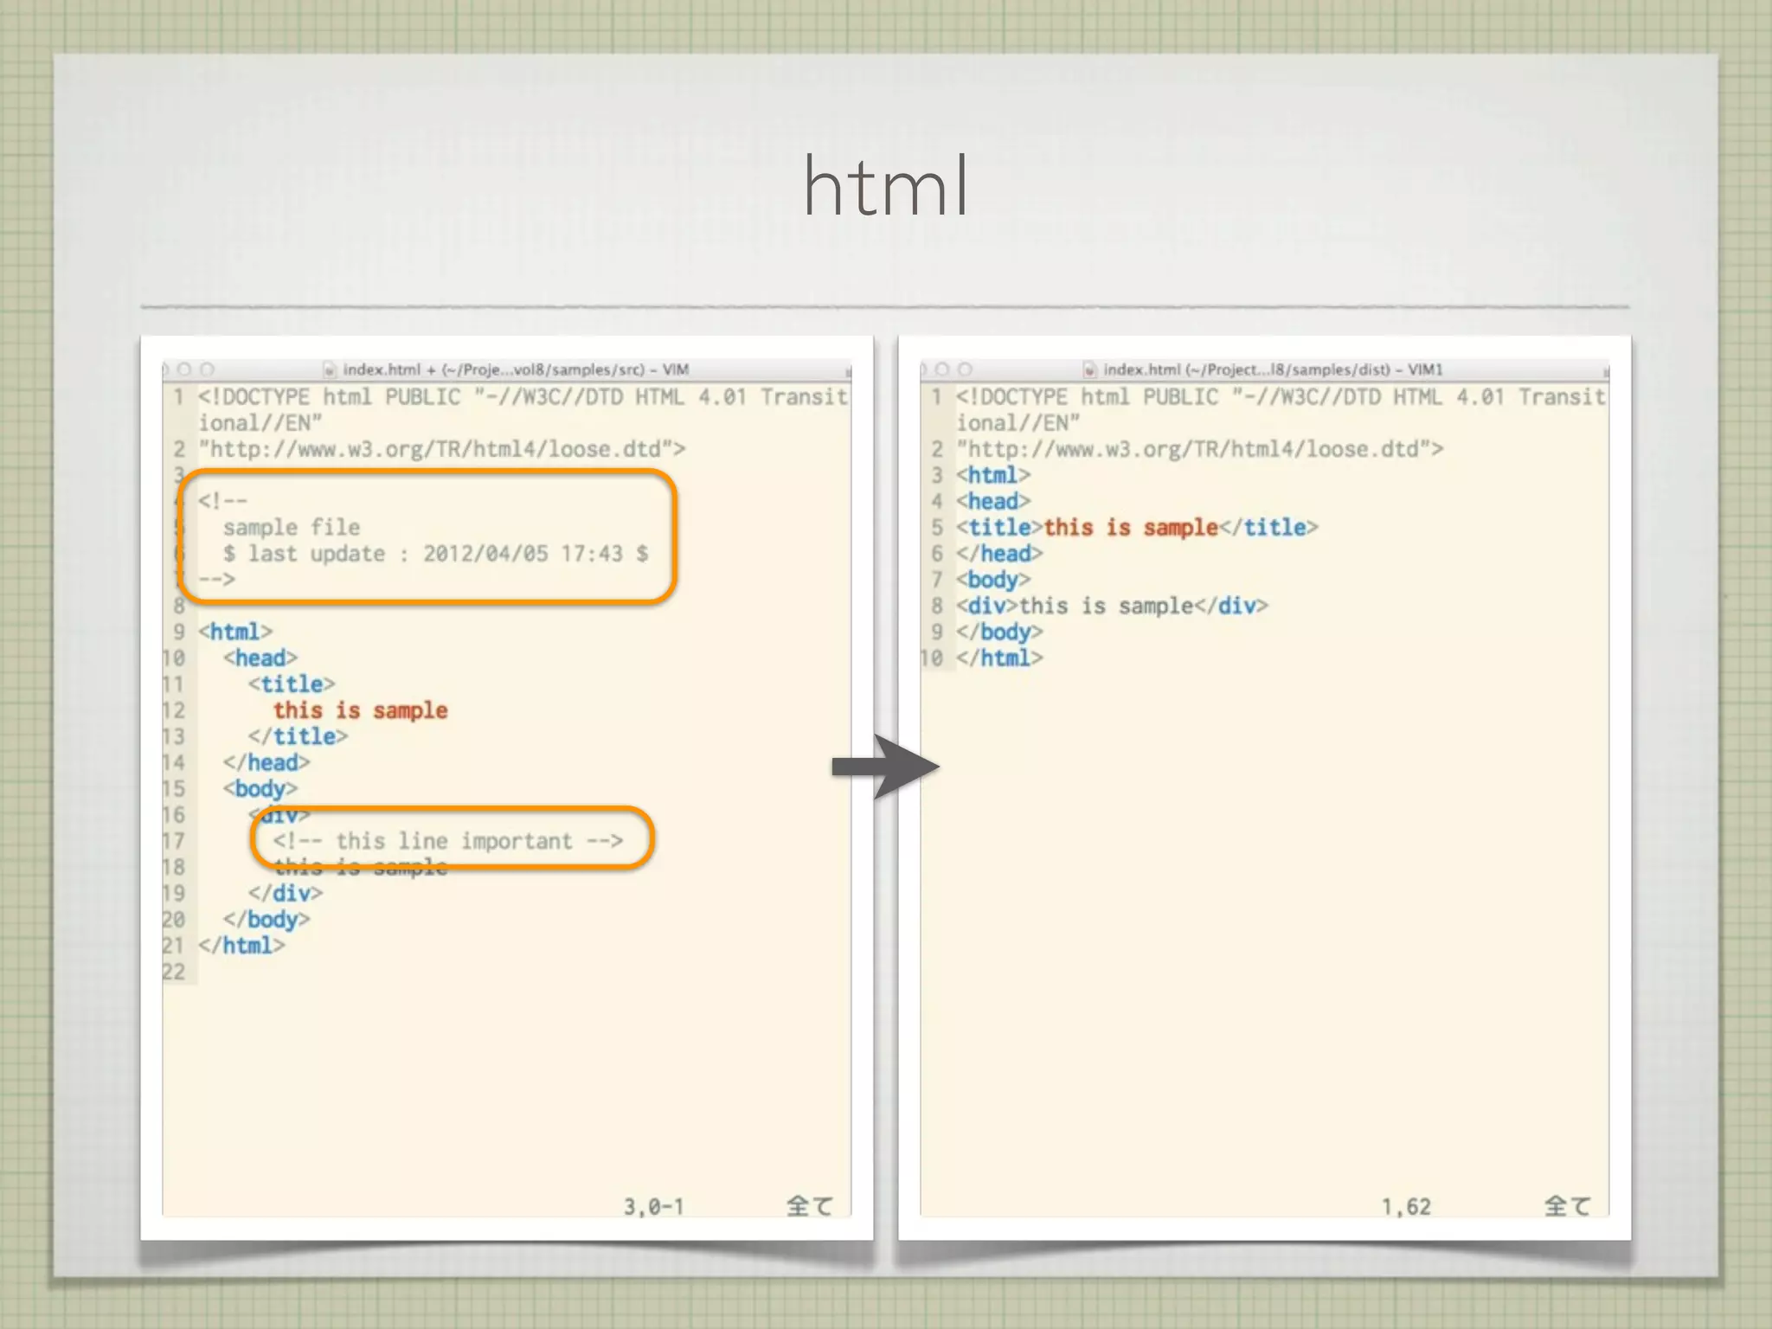The width and height of the screenshot is (1772, 1329).
Task: Click the '</body>' tag on line 9 in the right window
Action: coord(999,632)
